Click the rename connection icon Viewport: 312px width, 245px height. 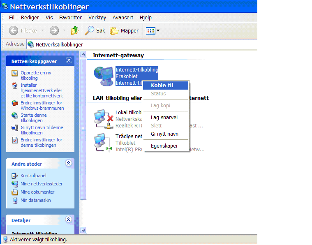tap(15, 127)
